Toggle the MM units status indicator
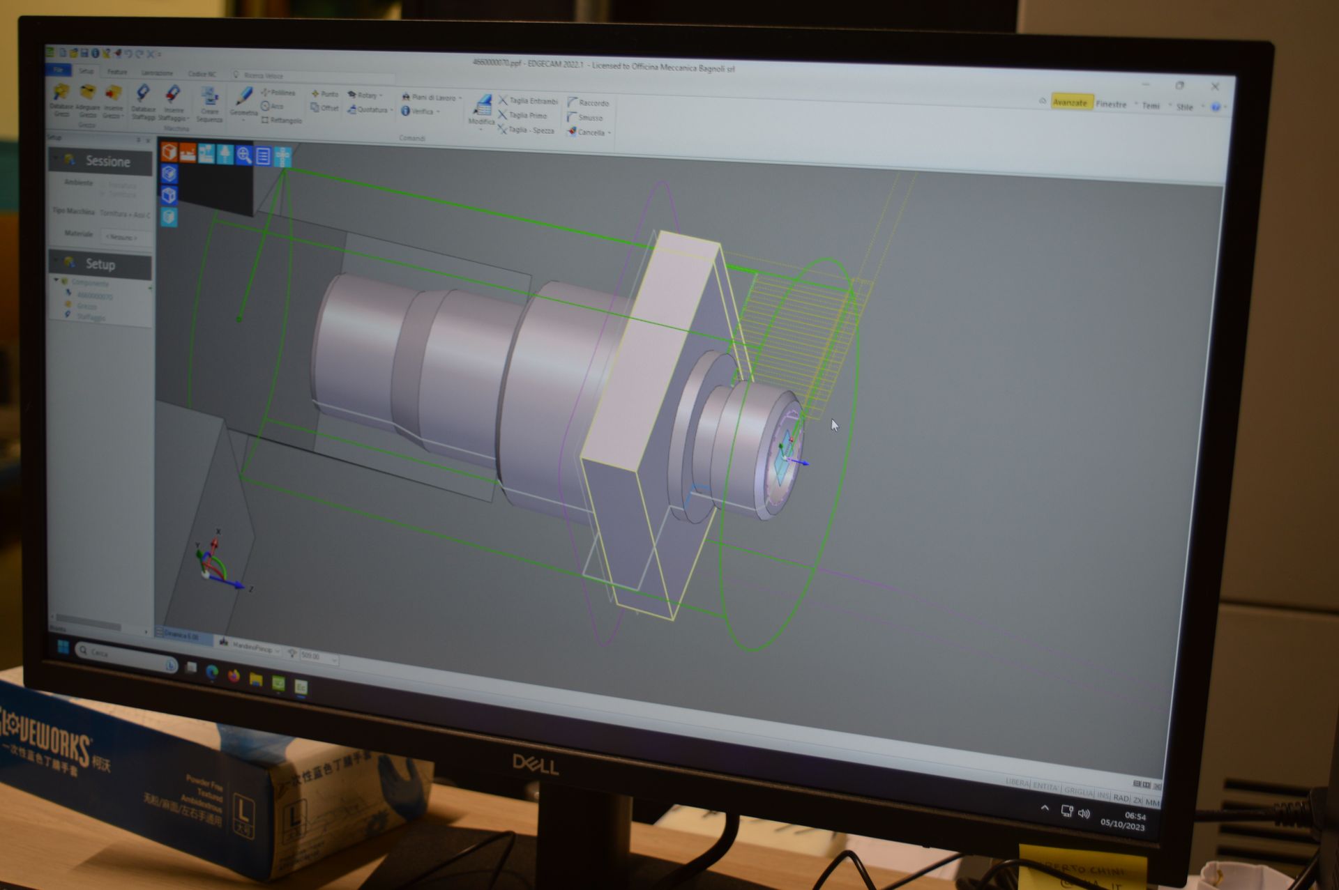The image size is (1339, 890). point(1152,802)
